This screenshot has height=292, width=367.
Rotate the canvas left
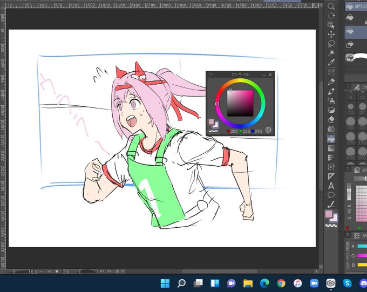point(102,271)
